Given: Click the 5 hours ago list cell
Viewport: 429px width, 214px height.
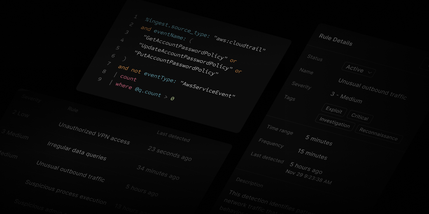Looking at the screenshot, I should click(x=142, y=191).
